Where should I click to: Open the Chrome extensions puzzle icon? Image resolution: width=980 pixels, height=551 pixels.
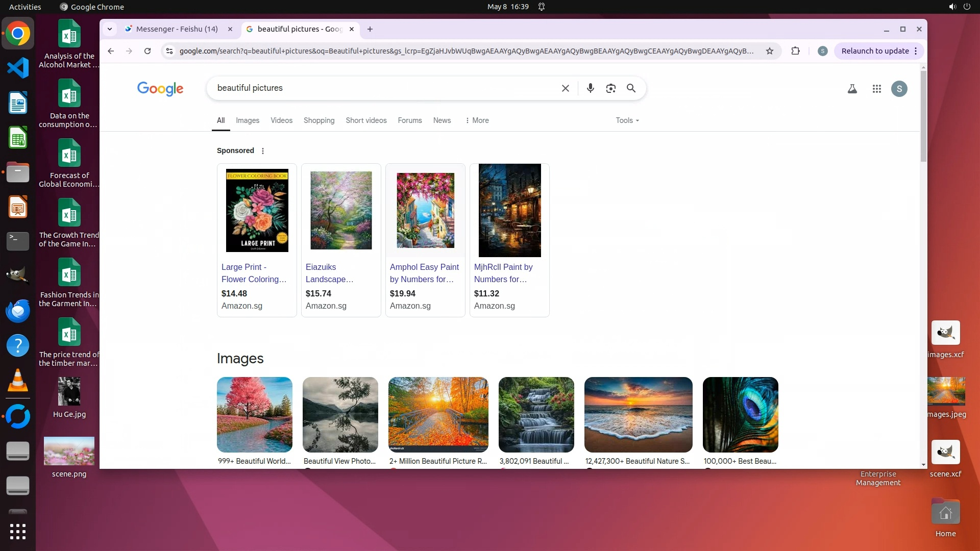pos(795,51)
